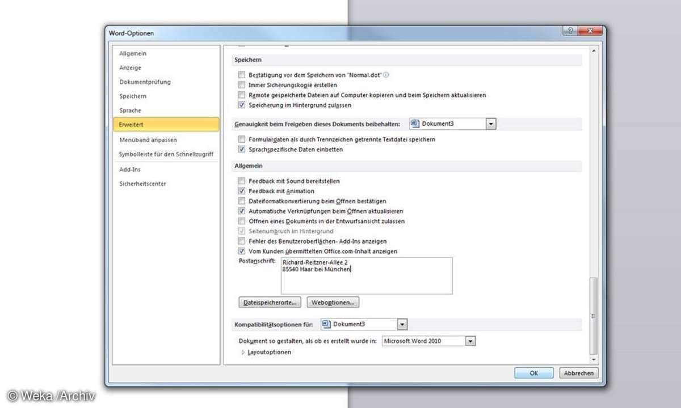Select Erweitert category
Screen dimensions: 681x408
[166, 125]
